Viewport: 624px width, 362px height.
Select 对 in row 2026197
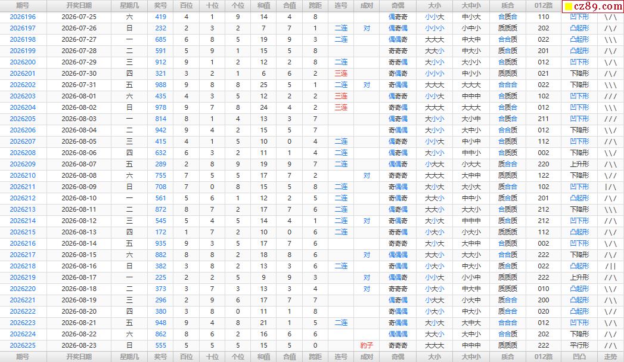pos(367,28)
